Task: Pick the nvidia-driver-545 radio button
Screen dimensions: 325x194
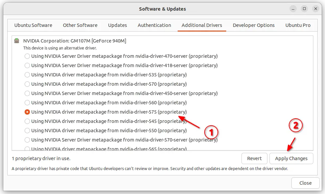Action: coord(27,121)
